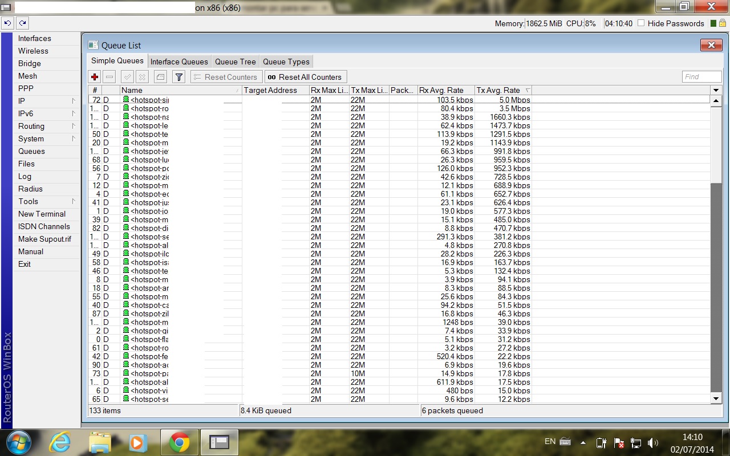Viewport: 730px width, 456px height.
Task: Click the Target Address column header
Action: pos(275,90)
